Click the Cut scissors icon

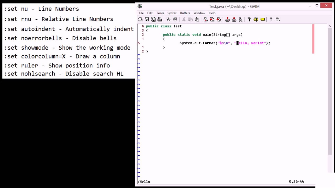coord(184,19)
